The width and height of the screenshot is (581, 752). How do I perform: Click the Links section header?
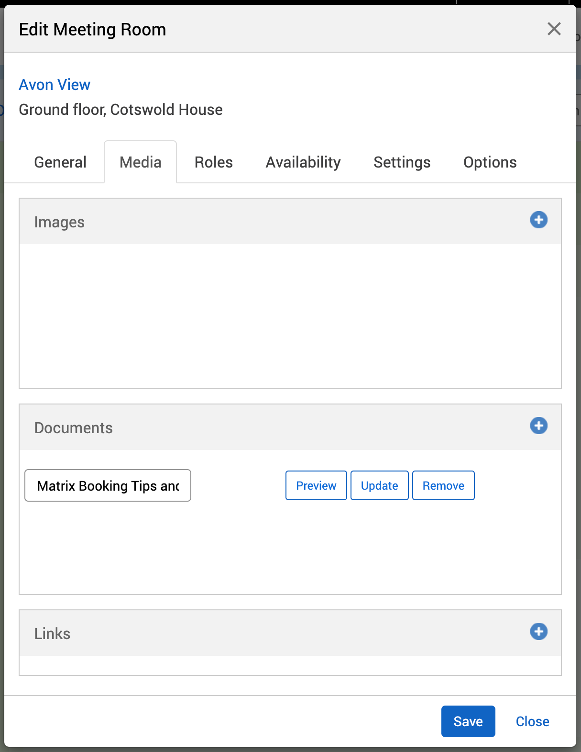click(x=53, y=634)
